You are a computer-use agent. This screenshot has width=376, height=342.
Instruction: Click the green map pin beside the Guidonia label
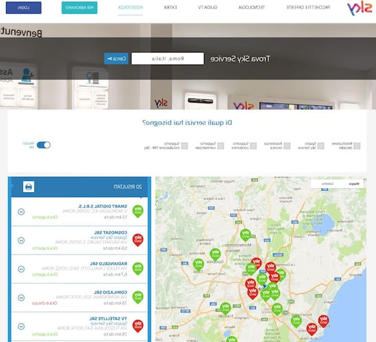pyautogui.click(x=215, y=254)
